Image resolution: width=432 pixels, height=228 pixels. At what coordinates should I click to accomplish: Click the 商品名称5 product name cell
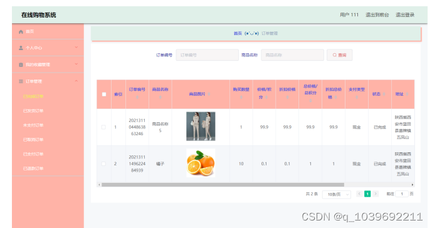[x=161, y=127]
